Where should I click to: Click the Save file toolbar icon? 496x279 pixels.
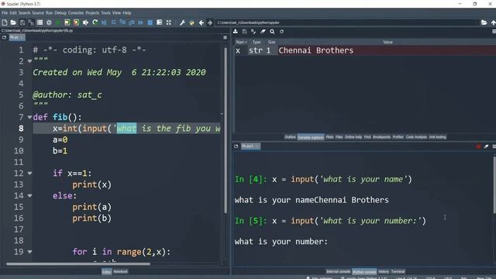(22, 22)
